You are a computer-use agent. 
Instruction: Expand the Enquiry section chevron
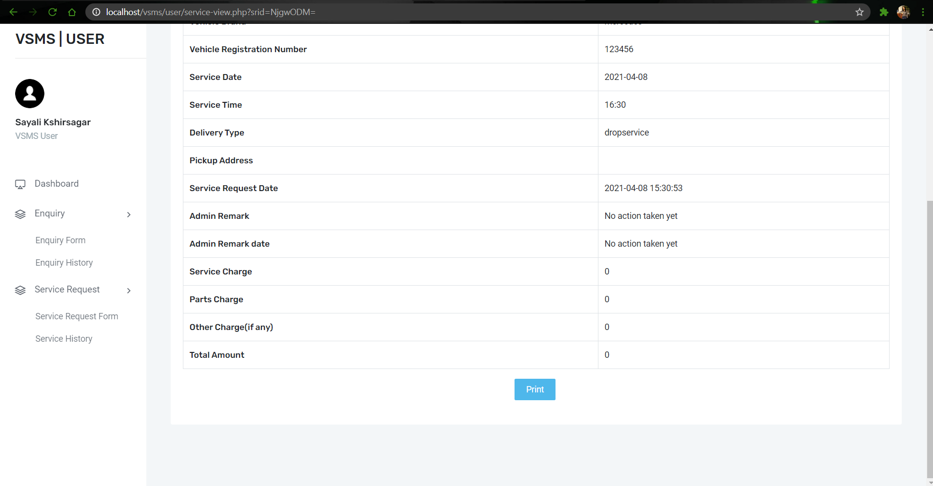pyautogui.click(x=128, y=214)
